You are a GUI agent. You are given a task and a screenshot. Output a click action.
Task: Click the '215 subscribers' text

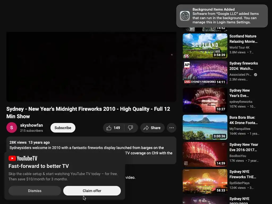(31, 131)
